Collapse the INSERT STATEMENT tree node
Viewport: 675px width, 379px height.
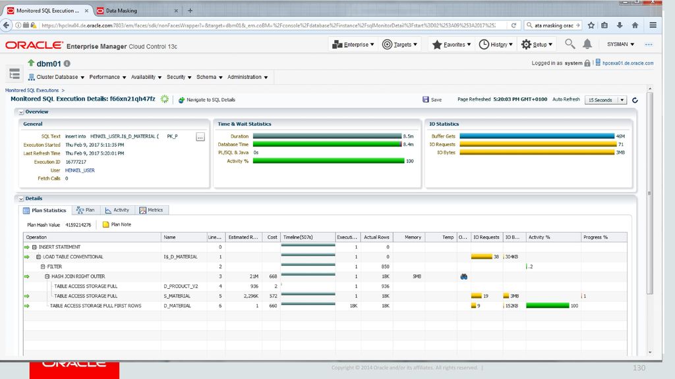point(34,247)
